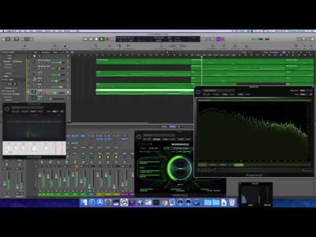Screen dimensions: 316x237
Task: Click the large green Wormhole center knob
Action: point(180,169)
